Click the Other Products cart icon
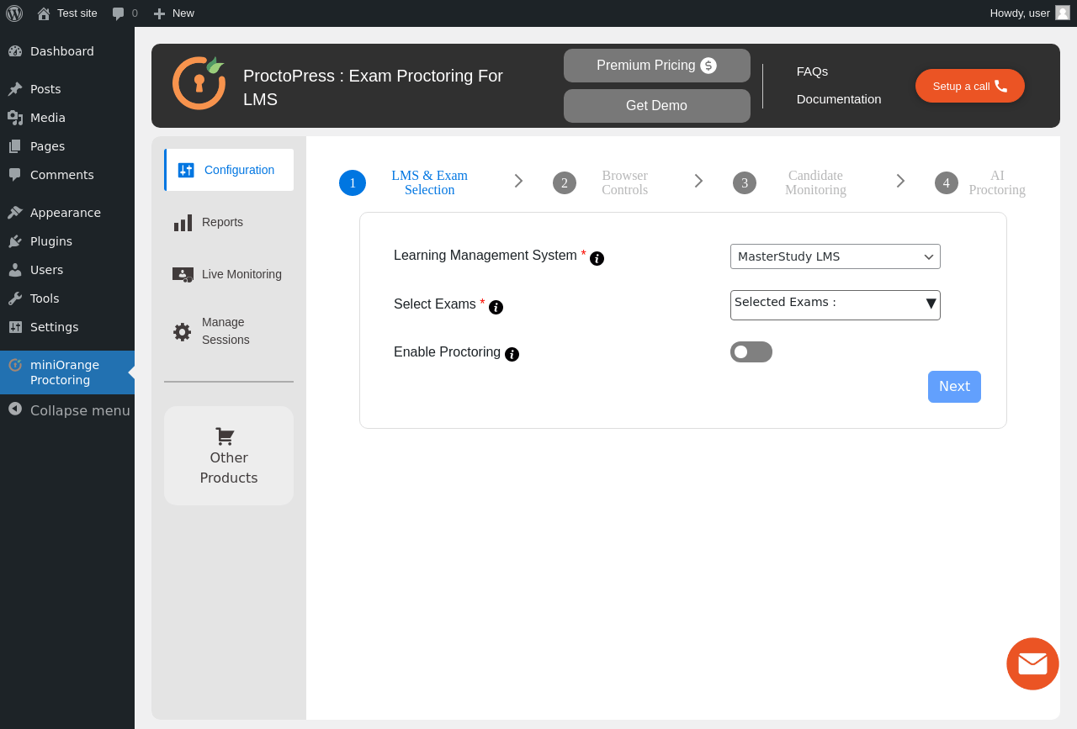The width and height of the screenshot is (1077, 729). point(225,436)
